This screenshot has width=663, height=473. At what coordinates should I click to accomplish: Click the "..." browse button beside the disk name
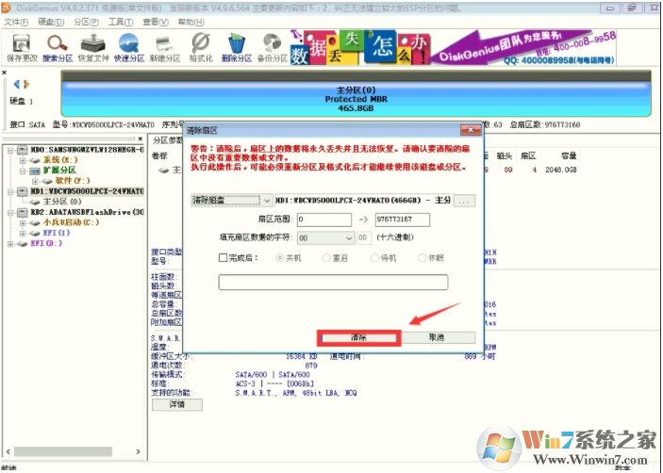click(464, 201)
